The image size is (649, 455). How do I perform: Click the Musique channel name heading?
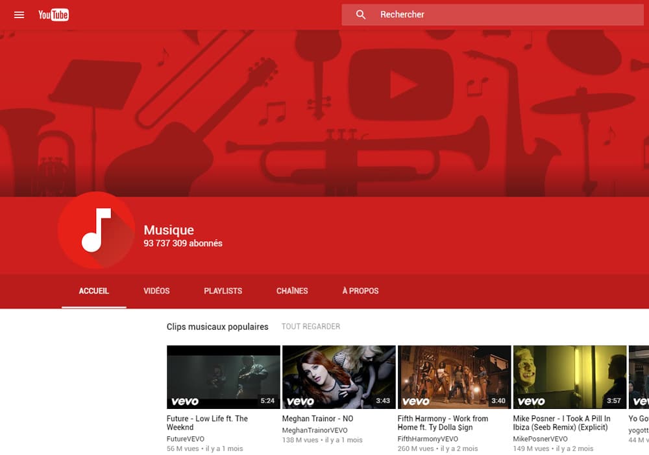pos(169,230)
